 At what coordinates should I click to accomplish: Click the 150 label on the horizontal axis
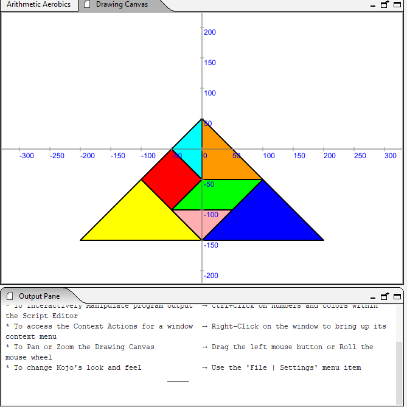[x=299, y=156]
